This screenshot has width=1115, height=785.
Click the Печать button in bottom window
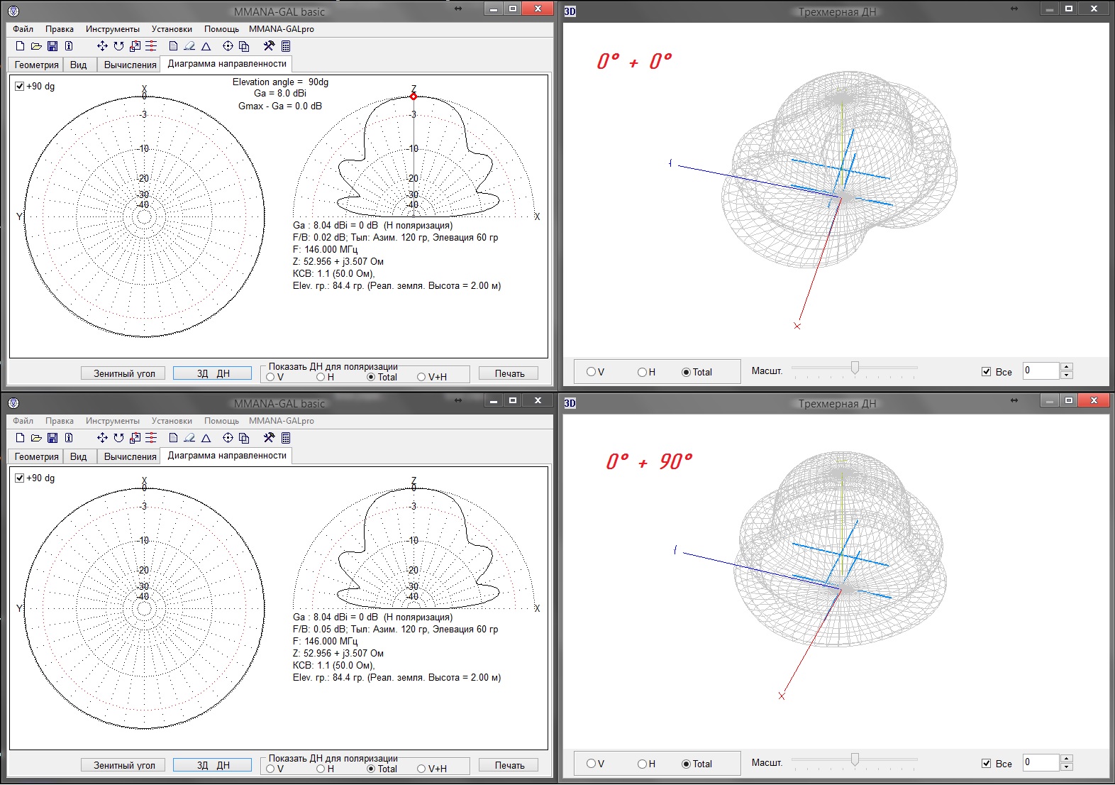coord(509,765)
